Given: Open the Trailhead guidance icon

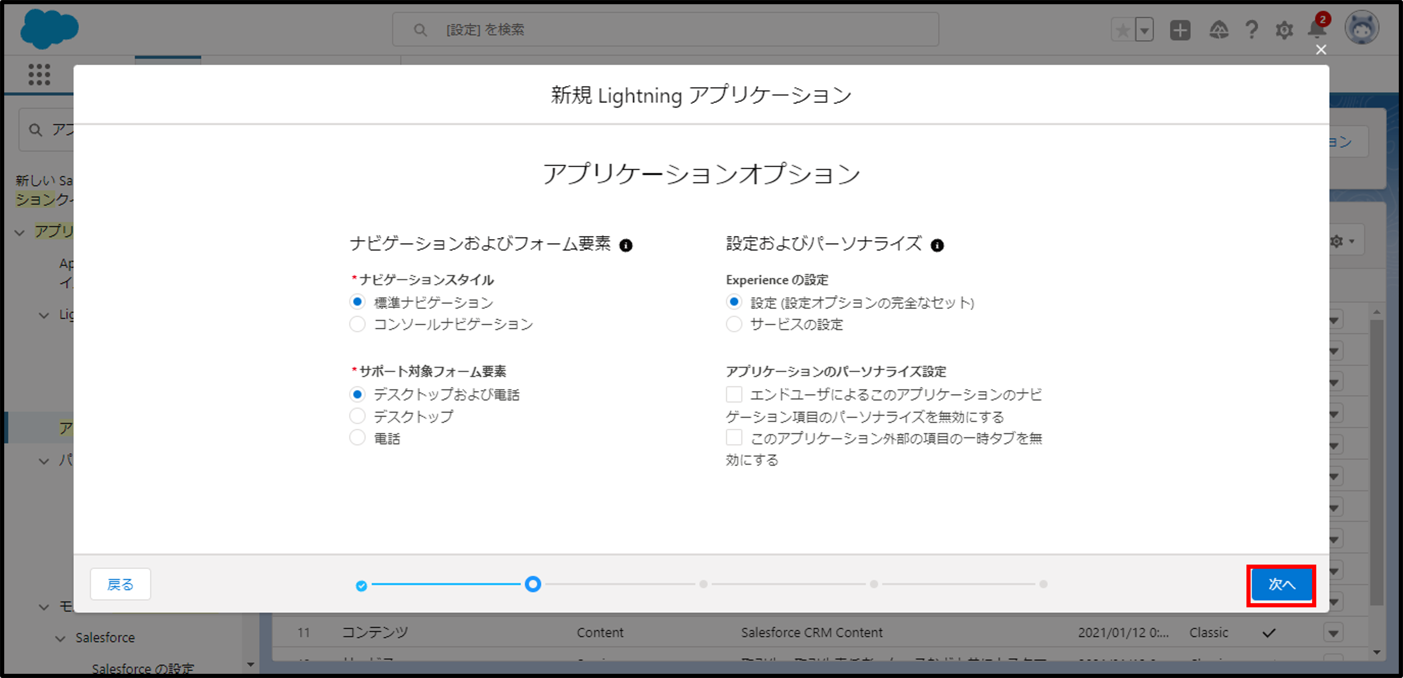Looking at the screenshot, I should click(1218, 30).
